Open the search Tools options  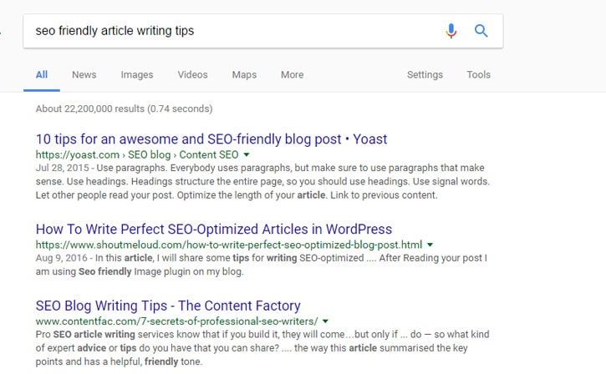[x=478, y=74]
